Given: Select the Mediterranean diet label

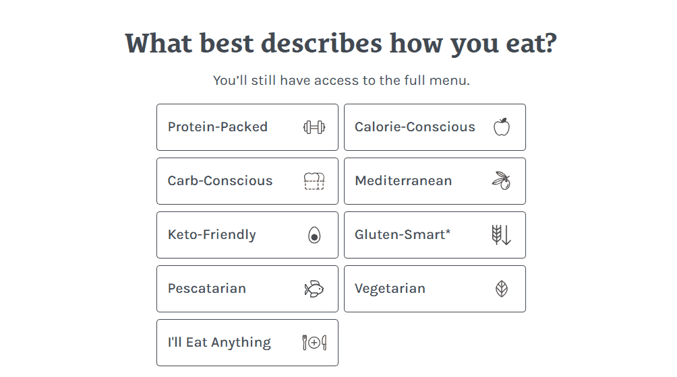Looking at the screenshot, I should pyautogui.click(x=403, y=181).
